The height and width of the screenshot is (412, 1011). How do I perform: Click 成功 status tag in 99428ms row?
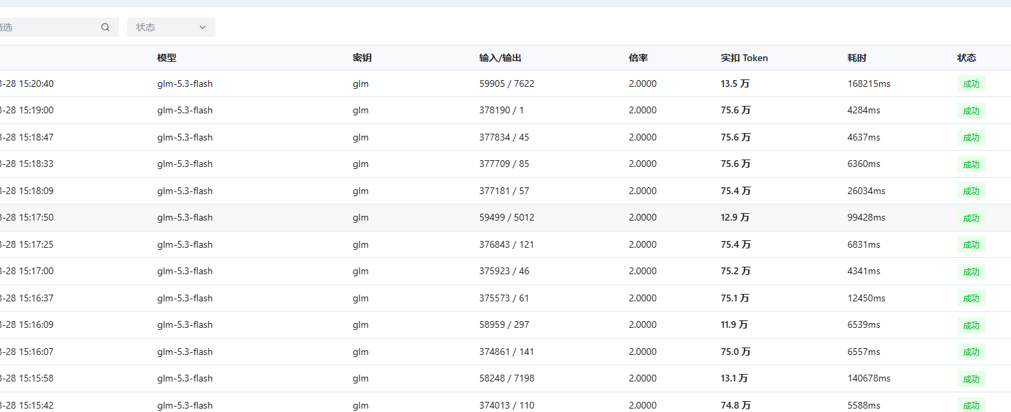coord(971,218)
